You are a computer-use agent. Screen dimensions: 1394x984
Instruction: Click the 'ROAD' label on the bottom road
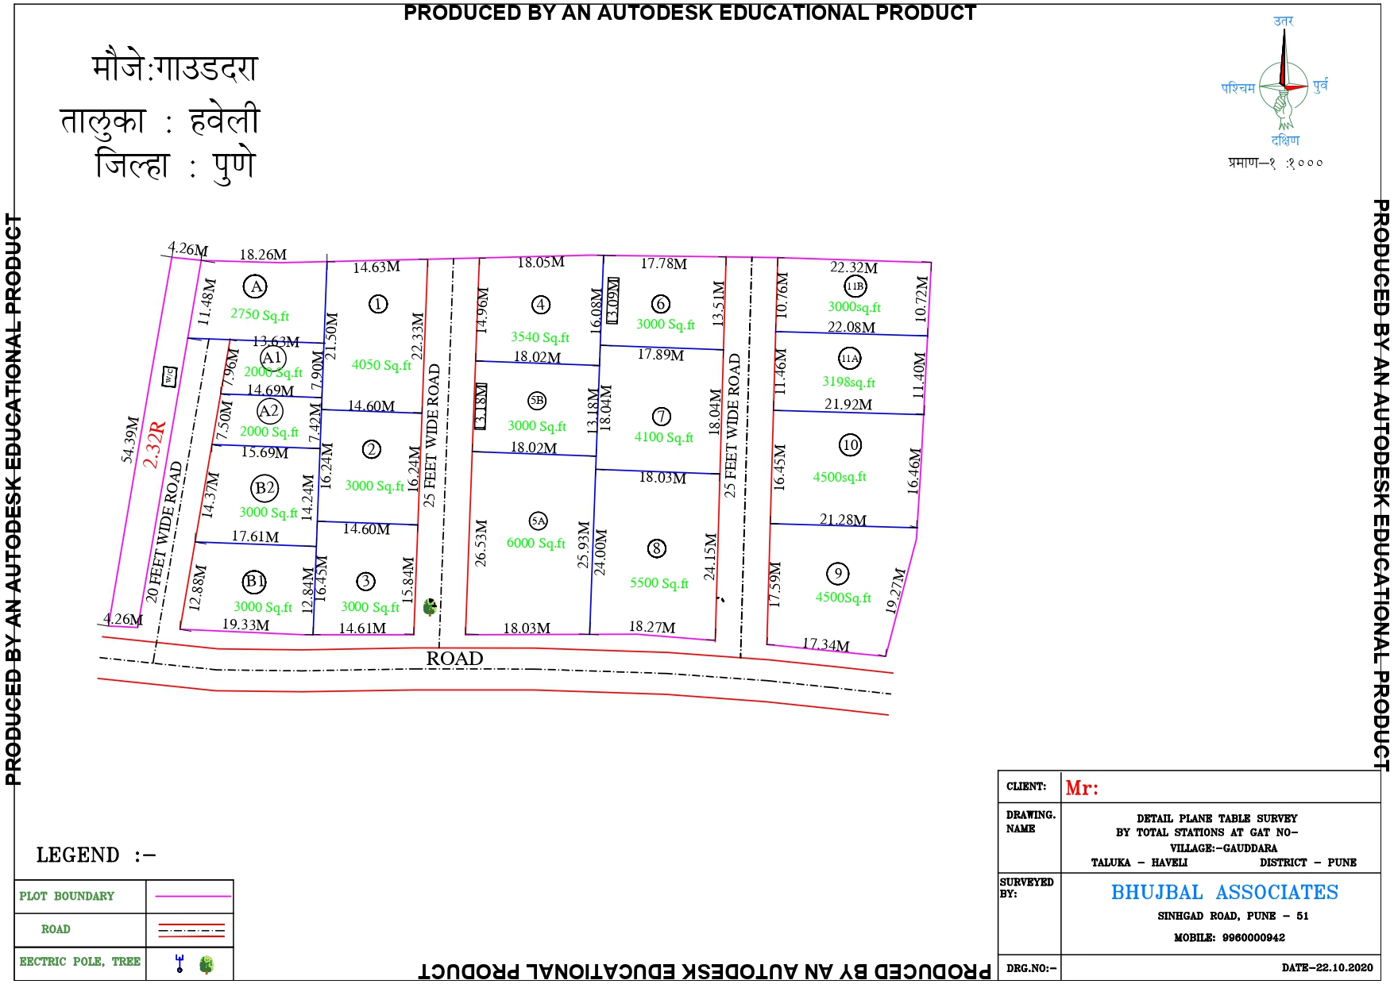[454, 659]
